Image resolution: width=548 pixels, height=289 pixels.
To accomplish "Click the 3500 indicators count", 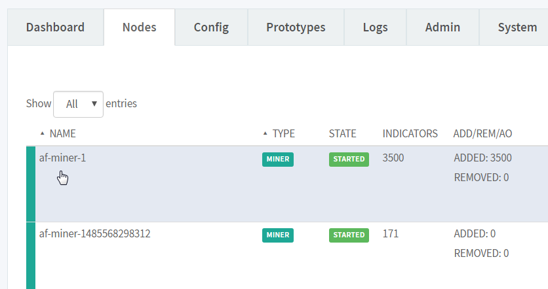I will (x=393, y=158).
